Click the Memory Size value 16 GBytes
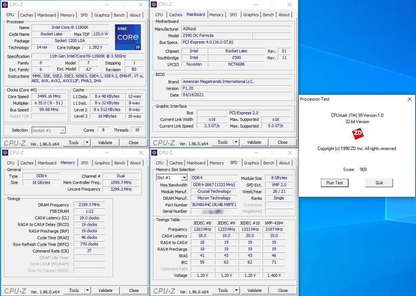416x296 pixels. tap(41, 182)
